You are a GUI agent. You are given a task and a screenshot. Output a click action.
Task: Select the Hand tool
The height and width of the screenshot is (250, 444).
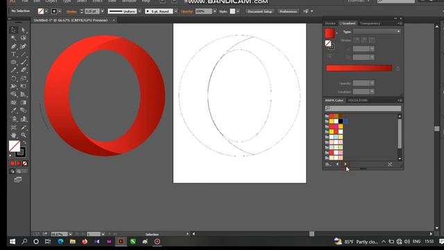[x=13, y=135]
